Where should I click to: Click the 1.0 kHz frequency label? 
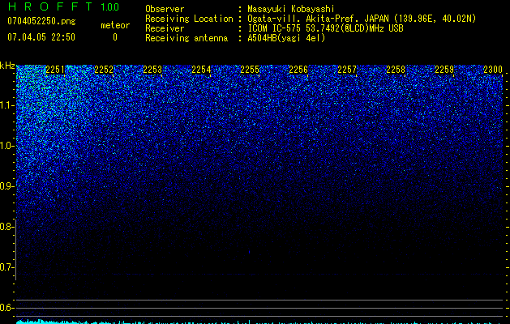(x=7, y=146)
